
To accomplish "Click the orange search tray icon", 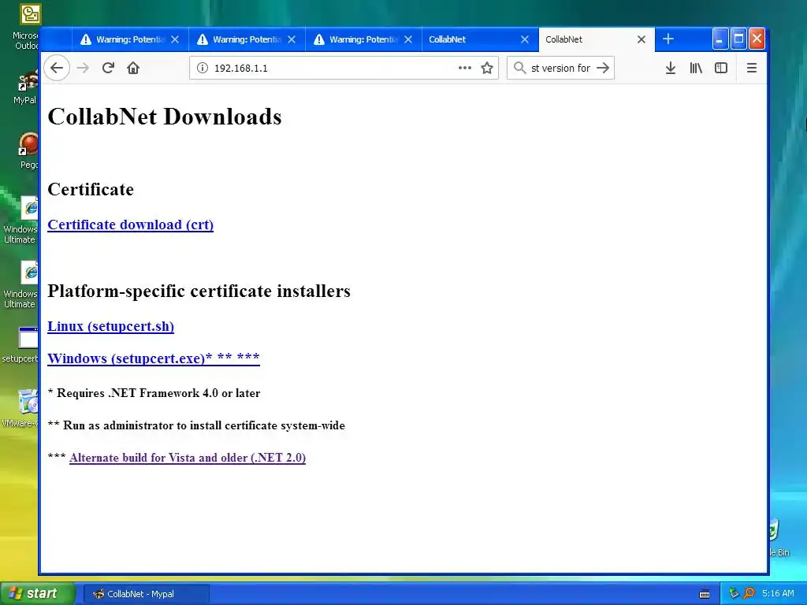I will tap(749, 594).
